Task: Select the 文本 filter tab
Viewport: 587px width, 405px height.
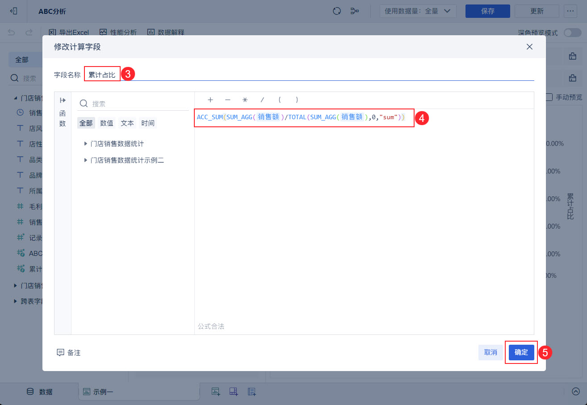Action: [x=127, y=123]
